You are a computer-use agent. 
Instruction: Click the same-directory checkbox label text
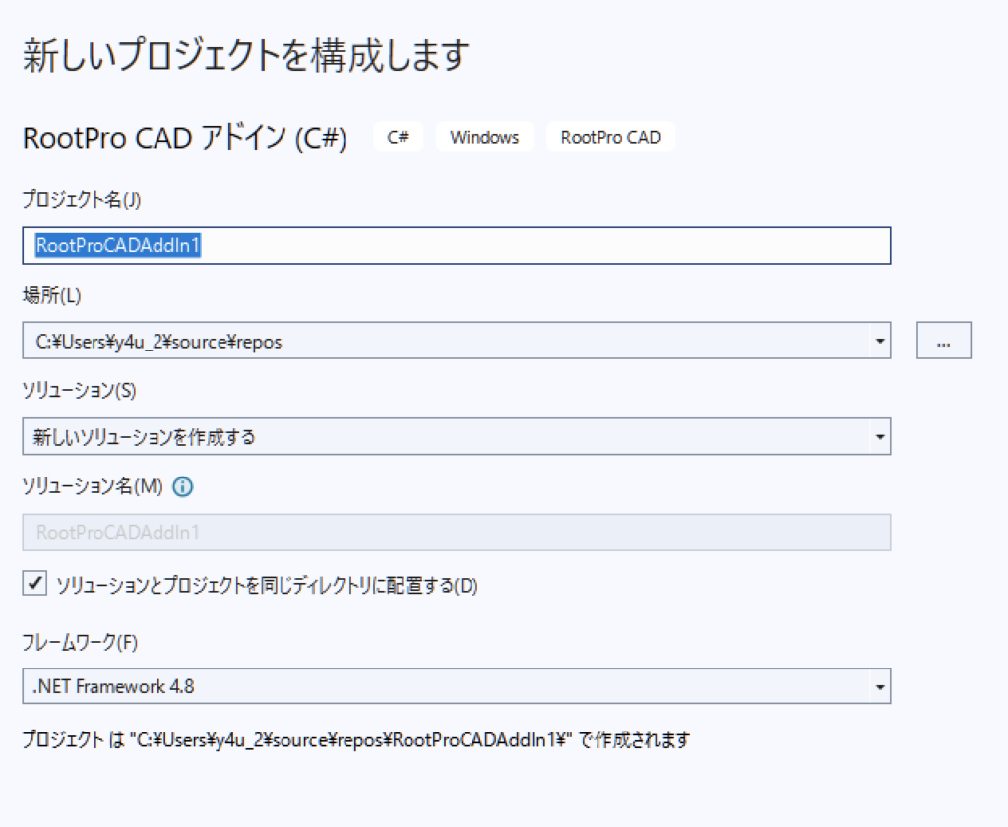[267, 585]
